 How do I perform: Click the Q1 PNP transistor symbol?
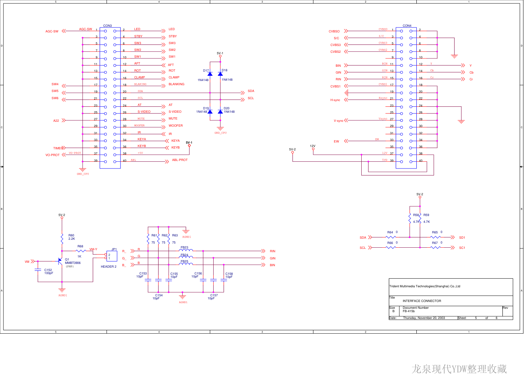(x=60, y=261)
